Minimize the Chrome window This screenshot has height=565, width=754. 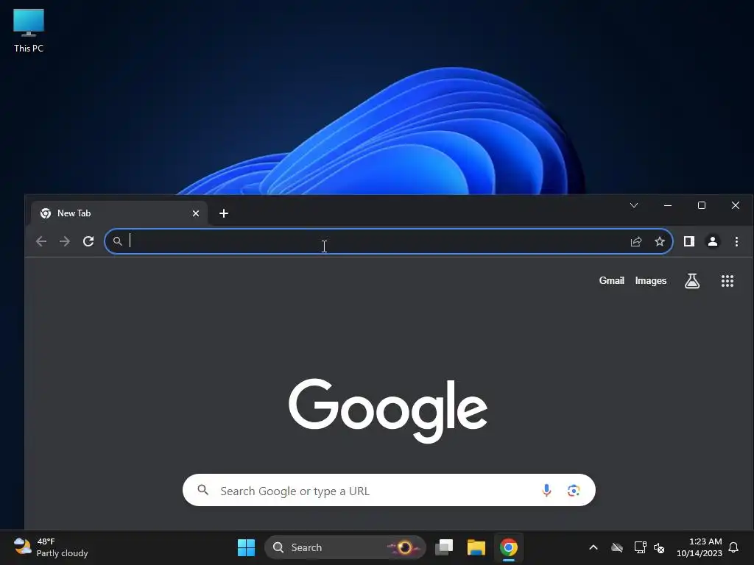tap(667, 206)
